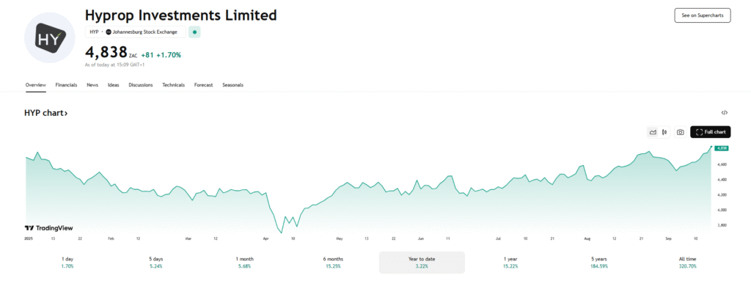Click the April dip on the chart
Image resolution: width=751 pixels, height=289 pixels.
click(281, 232)
